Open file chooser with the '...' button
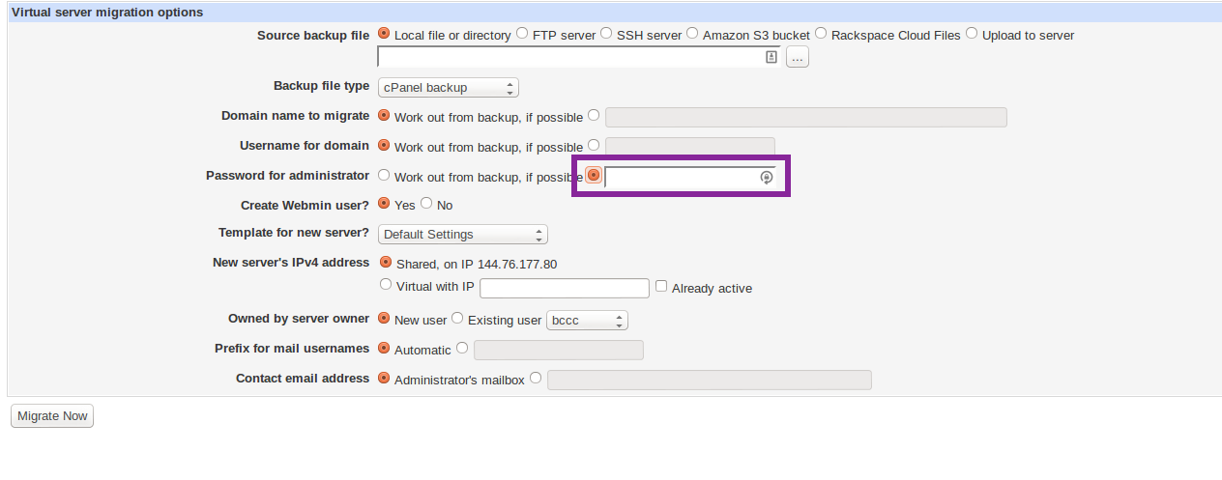This screenshot has width=1222, height=480. (x=797, y=58)
